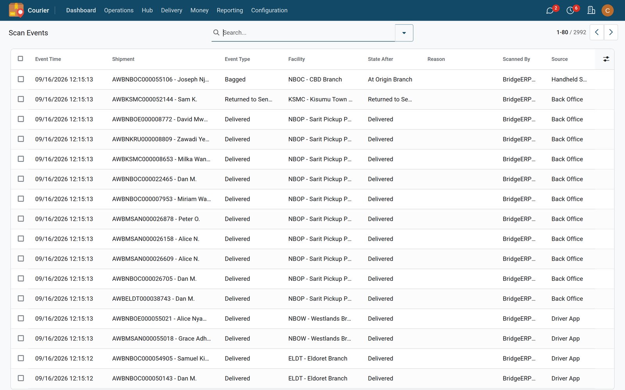Click the At Origin Branch state cell
625x390 pixels.
click(390, 79)
